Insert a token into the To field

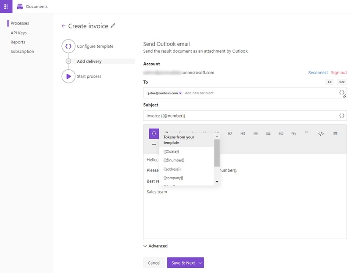(x=342, y=93)
